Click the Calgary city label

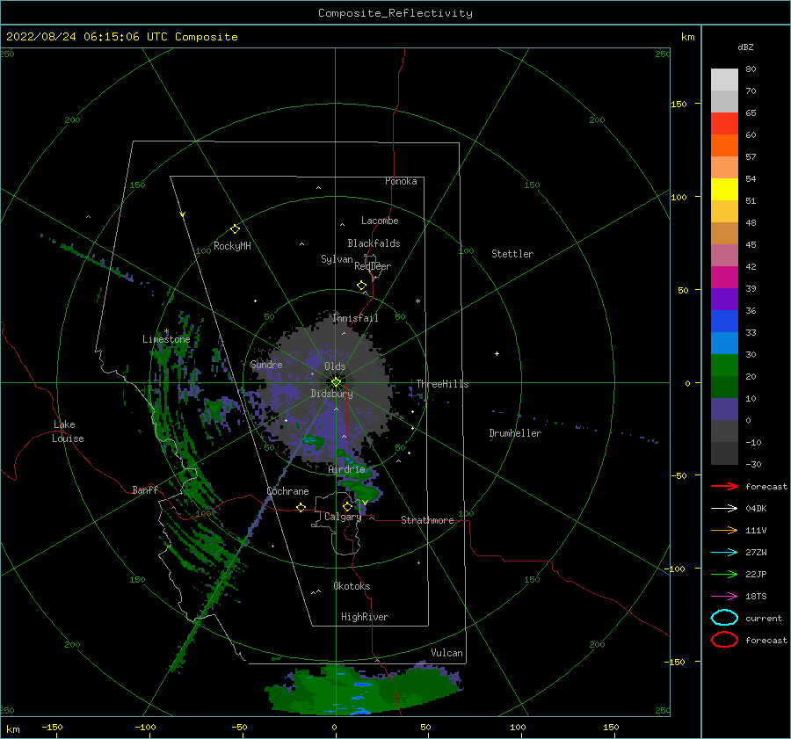coord(343,517)
